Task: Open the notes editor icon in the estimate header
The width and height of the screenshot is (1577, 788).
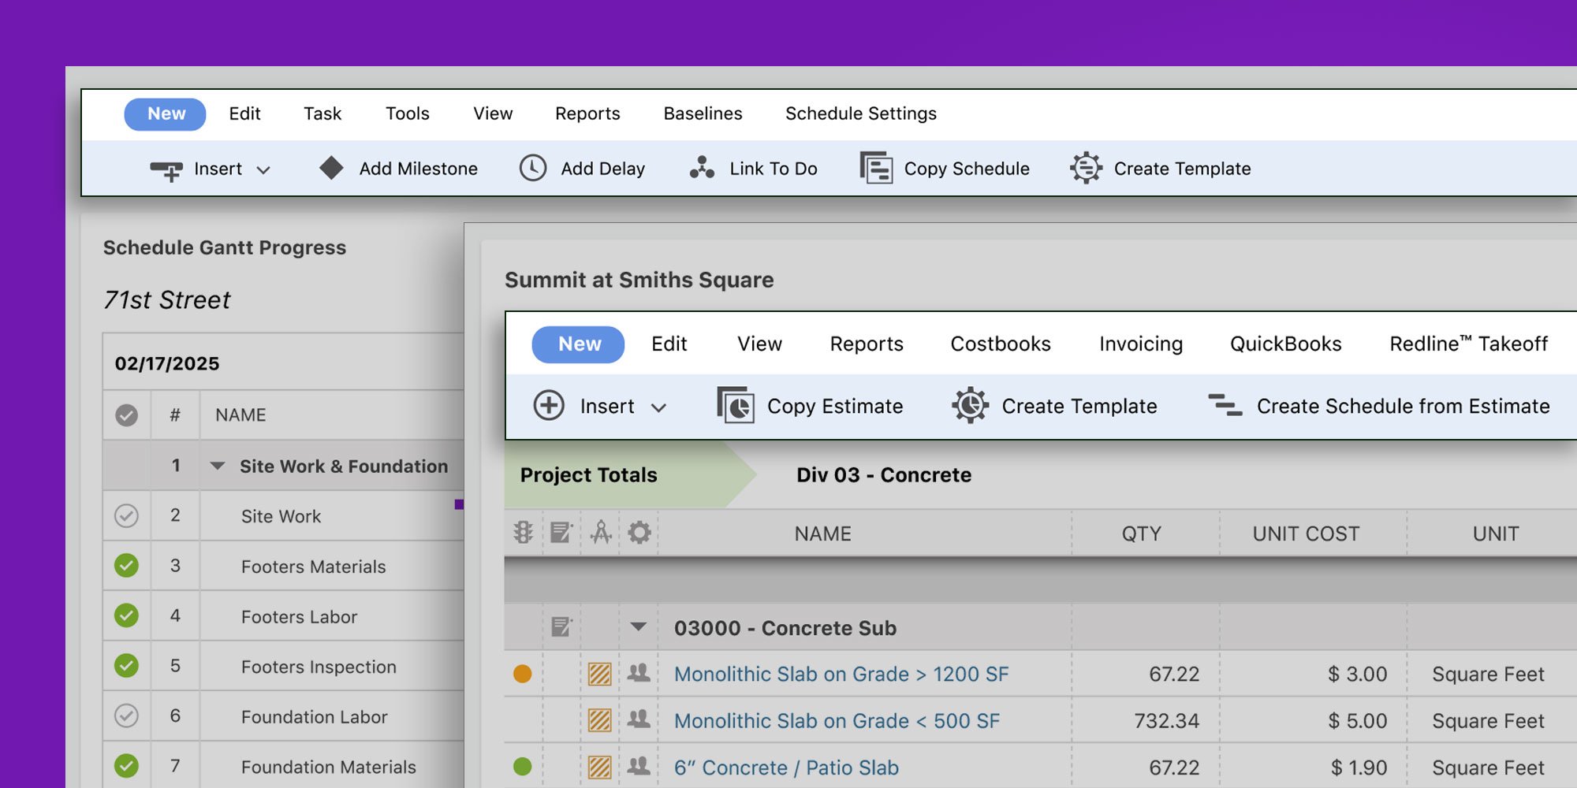Action: 561,533
